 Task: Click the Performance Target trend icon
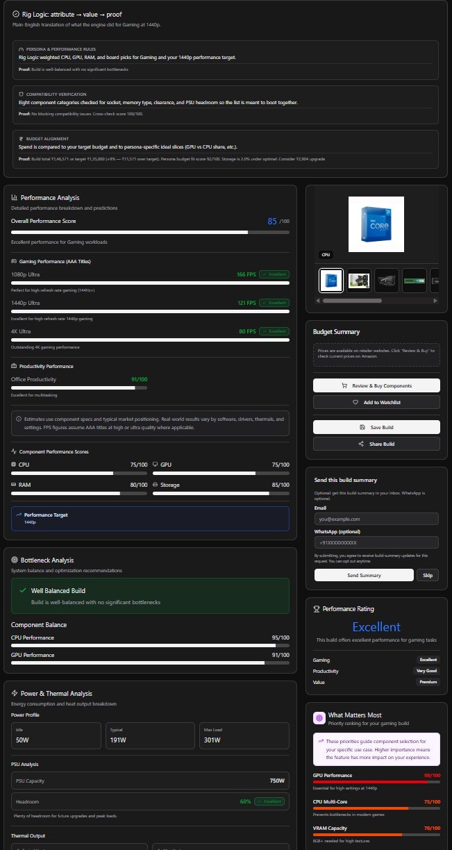coord(19,515)
